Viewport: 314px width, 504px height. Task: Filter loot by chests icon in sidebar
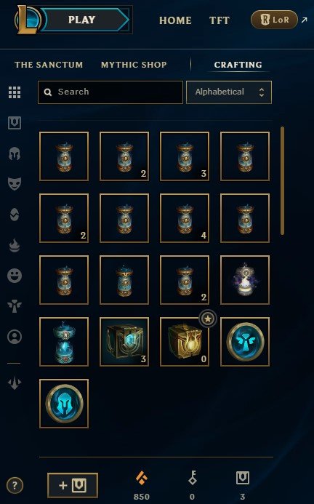point(15,123)
